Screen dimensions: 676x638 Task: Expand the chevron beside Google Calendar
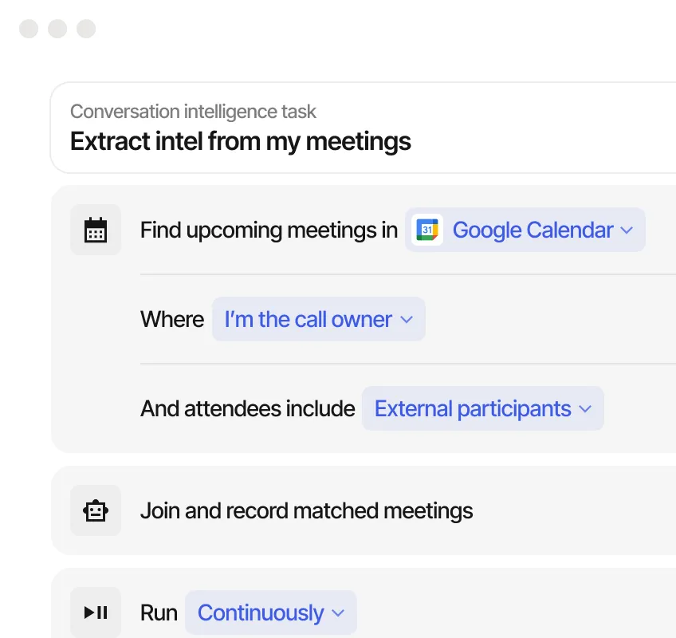pyautogui.click(x=627, y=230)
